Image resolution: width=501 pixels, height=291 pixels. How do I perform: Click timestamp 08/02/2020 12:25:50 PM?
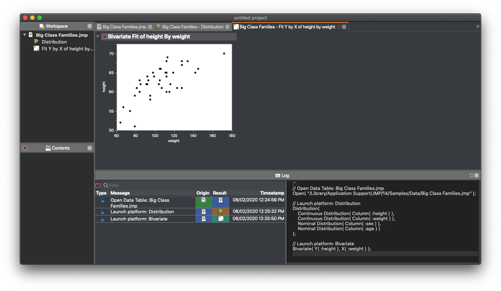(x=258, y=219)
